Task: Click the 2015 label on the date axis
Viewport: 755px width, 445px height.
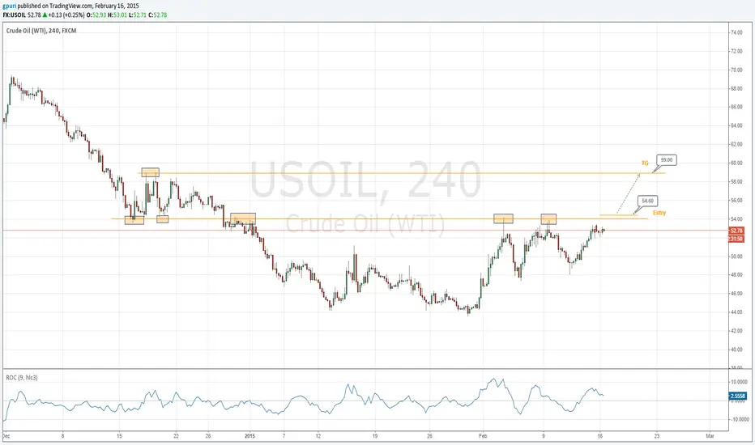Action: 250,436
